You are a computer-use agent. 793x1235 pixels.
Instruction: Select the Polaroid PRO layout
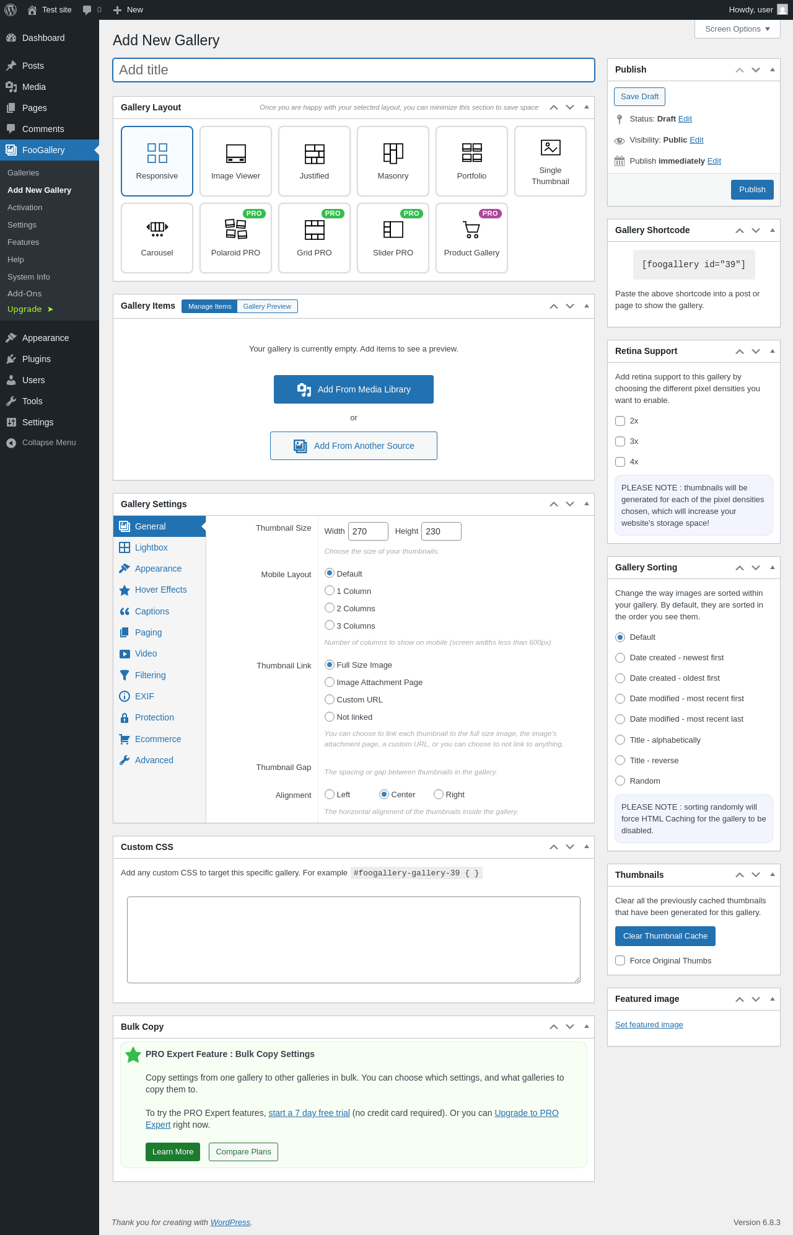[235, 238]
